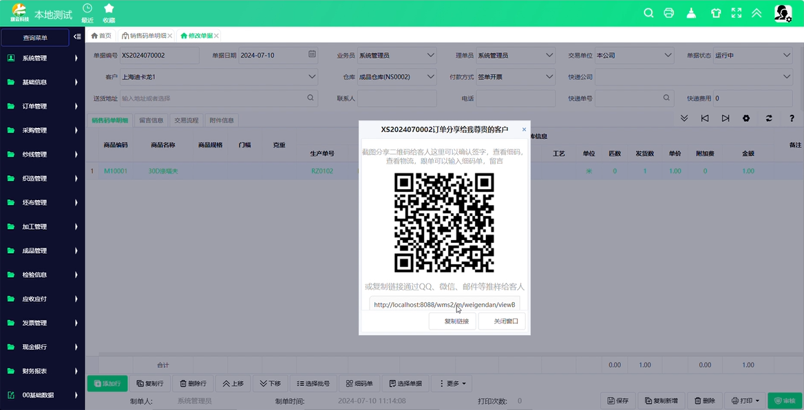Click search icon in 快递单号 field
The height and width of the screenshot is (410, 804).
click(666, 98)
